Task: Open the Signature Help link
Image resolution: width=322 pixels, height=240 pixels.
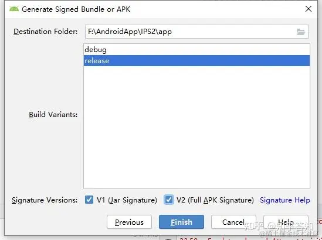Action: click(x=285, y=200)
